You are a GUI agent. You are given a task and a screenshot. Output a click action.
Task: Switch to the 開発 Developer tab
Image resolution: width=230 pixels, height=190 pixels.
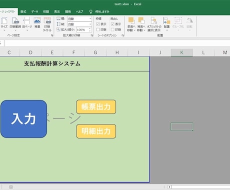tap(68, 11)
